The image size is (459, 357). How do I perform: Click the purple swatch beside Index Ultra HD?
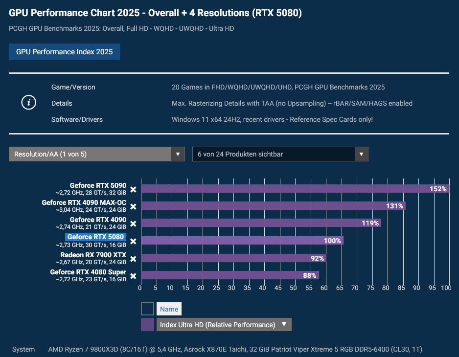click(148, 325)
